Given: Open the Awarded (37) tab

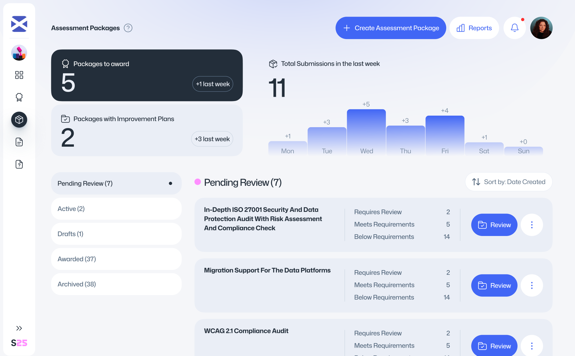Looking at the screenshot, I should [116, 259].
